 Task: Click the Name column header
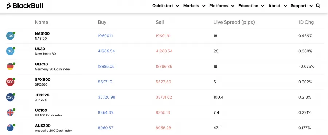click(42, 22)
